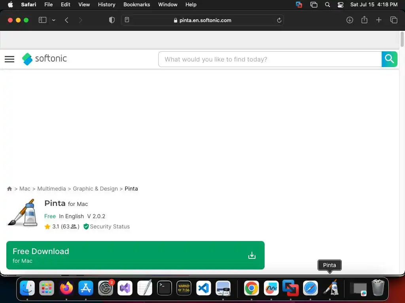Launch Firefox from the Dock
This screenshot has width=405, height=303.
(66, 288)
